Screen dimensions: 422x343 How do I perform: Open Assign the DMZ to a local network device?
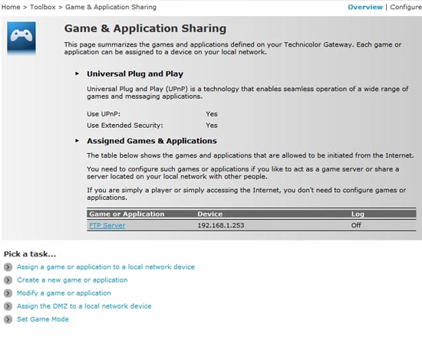[84, 306]
